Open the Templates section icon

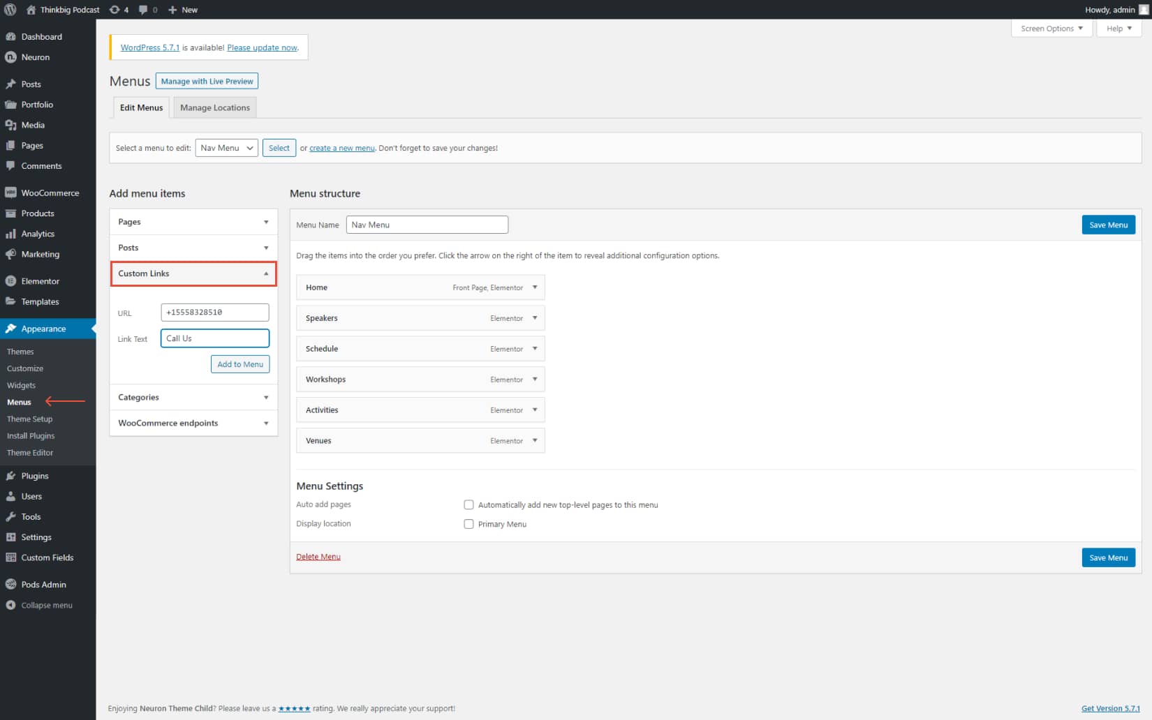pyautogui.click(x=11, y=301)
